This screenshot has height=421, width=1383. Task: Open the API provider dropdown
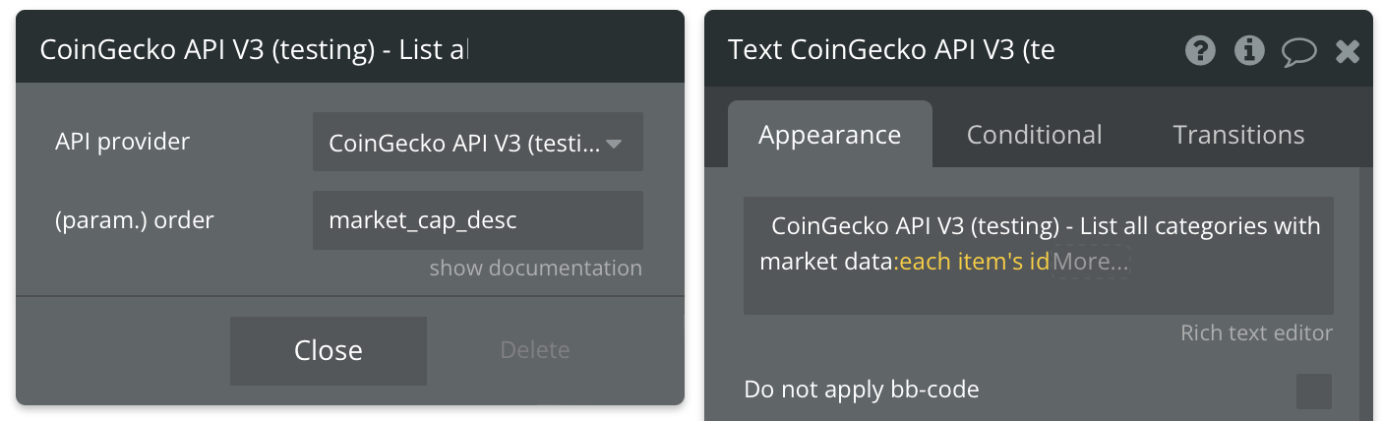pyautogui.click(x=478, y=142)
